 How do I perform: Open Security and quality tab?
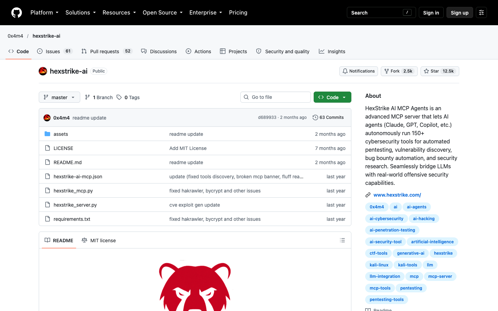[x=283, y=51]
